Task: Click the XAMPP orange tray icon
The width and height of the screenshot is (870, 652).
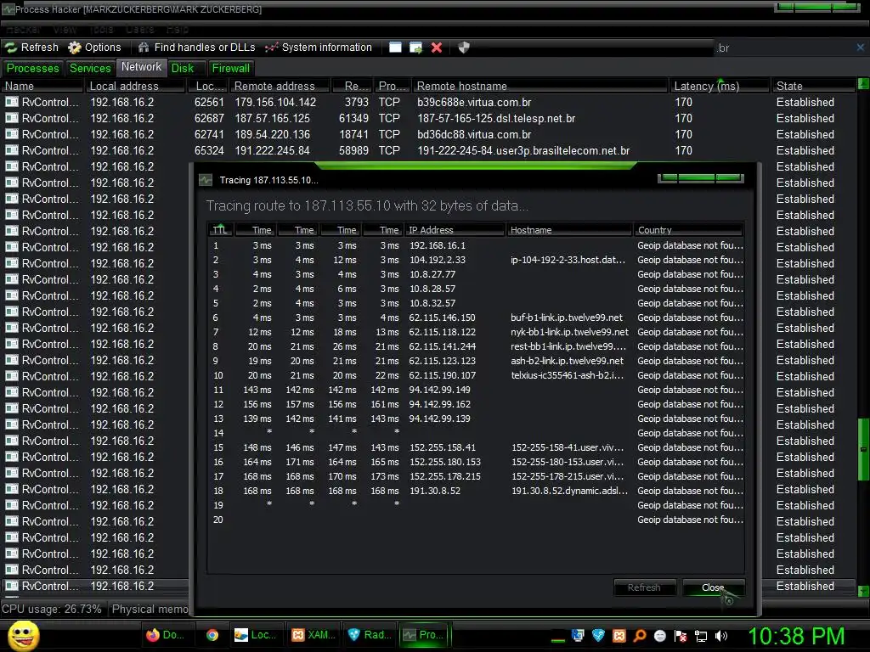Action: (619, 636)
